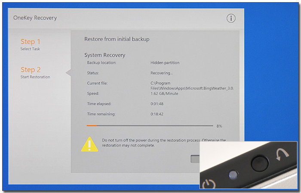Click the 8% progress percentage label
The height and width of the screenshot is (193, 301).
coord(219,126)
